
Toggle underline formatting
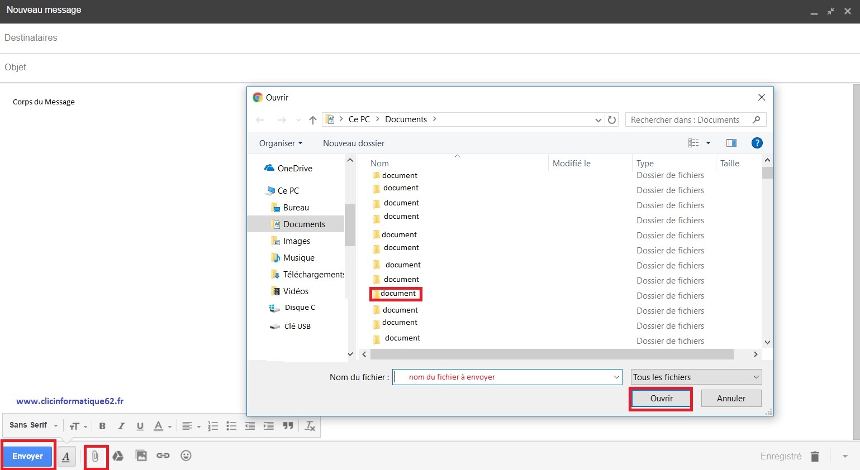pos(140,426)
